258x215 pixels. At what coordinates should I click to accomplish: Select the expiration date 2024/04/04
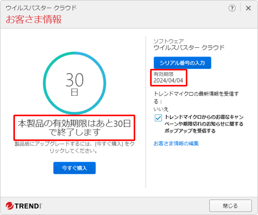[x=168, y=80]
